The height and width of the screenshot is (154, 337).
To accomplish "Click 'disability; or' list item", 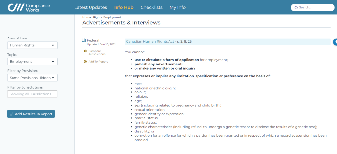I will (144, 131).
